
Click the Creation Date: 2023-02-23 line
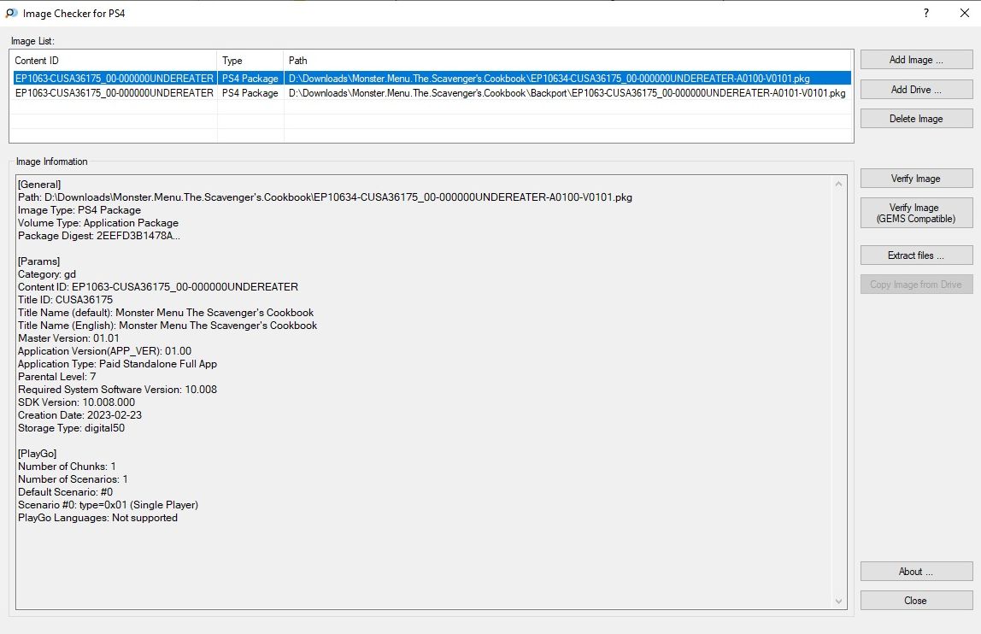(x=79, y=415)
